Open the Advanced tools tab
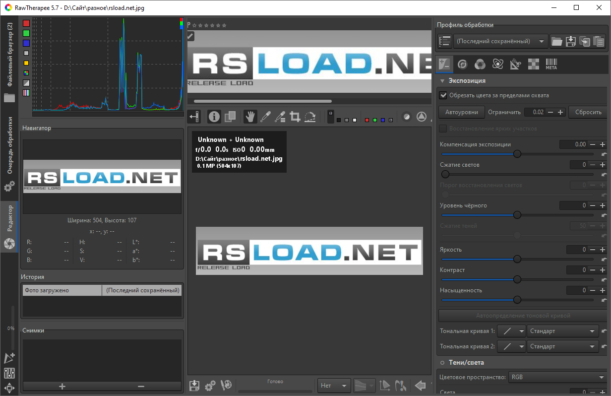This screenshot has height=396, width=611. click(497, 64)
